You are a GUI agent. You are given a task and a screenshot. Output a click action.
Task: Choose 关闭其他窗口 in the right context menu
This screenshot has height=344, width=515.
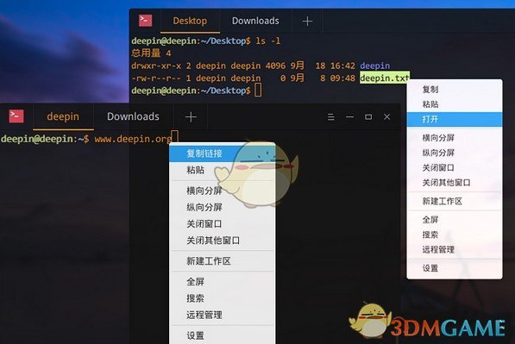(x=455, y=183)
